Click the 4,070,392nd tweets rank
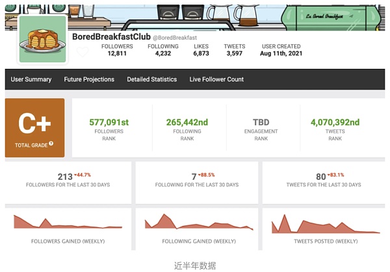 coord(334,122)
